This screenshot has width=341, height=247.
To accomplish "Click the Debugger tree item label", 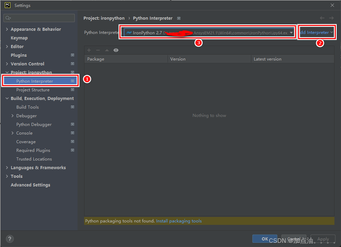I will coord(27,116).
